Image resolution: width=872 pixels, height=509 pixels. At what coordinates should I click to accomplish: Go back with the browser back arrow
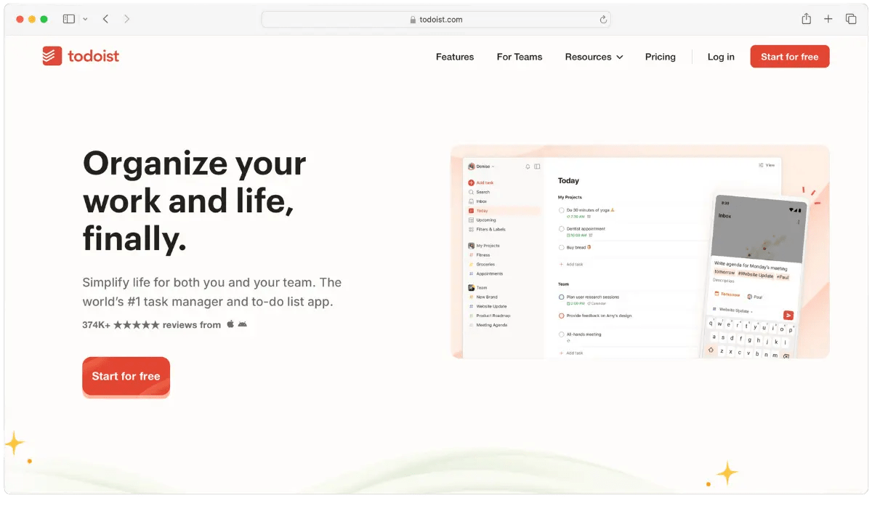pyautogui.click(x=105, y=19)
